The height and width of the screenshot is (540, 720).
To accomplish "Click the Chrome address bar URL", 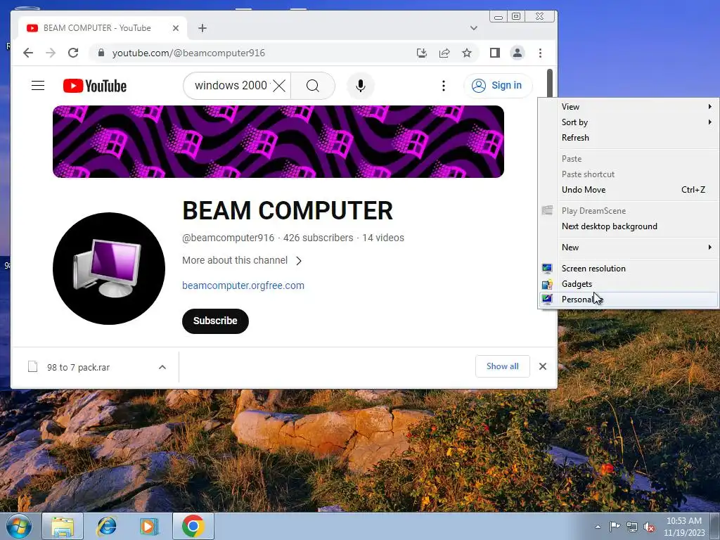I will click(188, 53).
